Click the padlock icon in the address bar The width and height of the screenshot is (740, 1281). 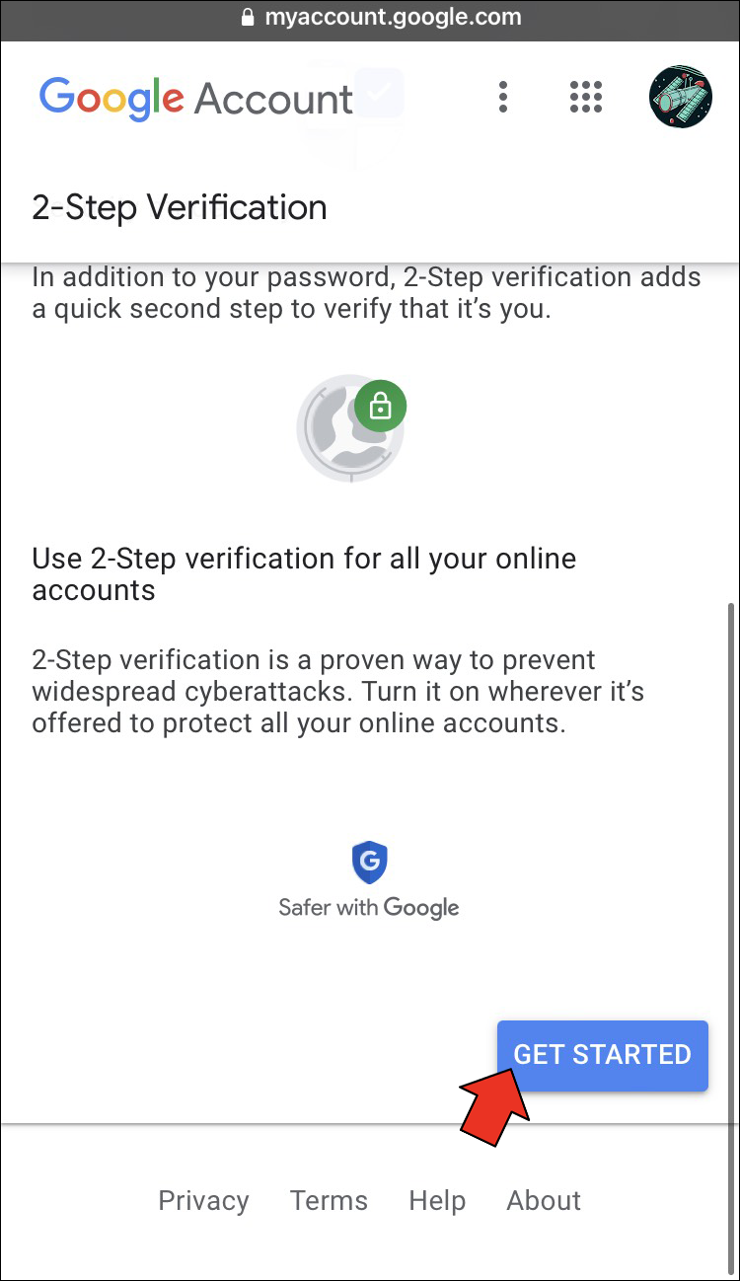248,18
